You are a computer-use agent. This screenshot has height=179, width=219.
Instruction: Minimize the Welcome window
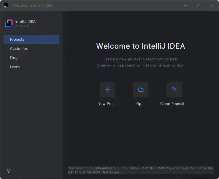point(186,6)
